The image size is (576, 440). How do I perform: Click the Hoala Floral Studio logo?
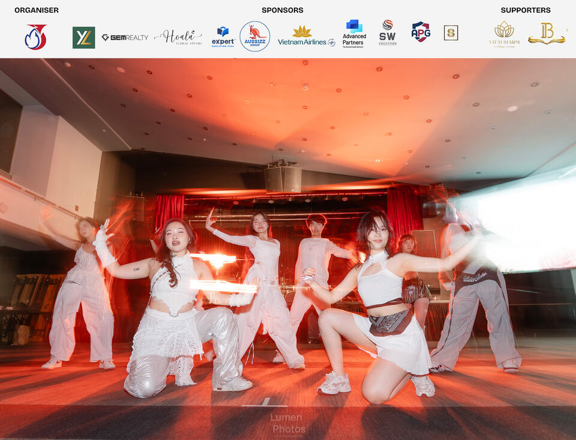[178, 37]
